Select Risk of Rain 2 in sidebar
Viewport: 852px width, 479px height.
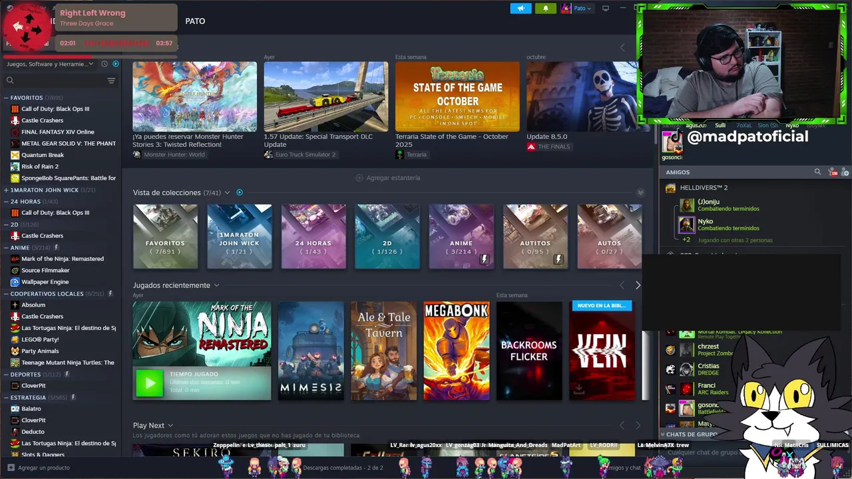(x=40, y=166)
